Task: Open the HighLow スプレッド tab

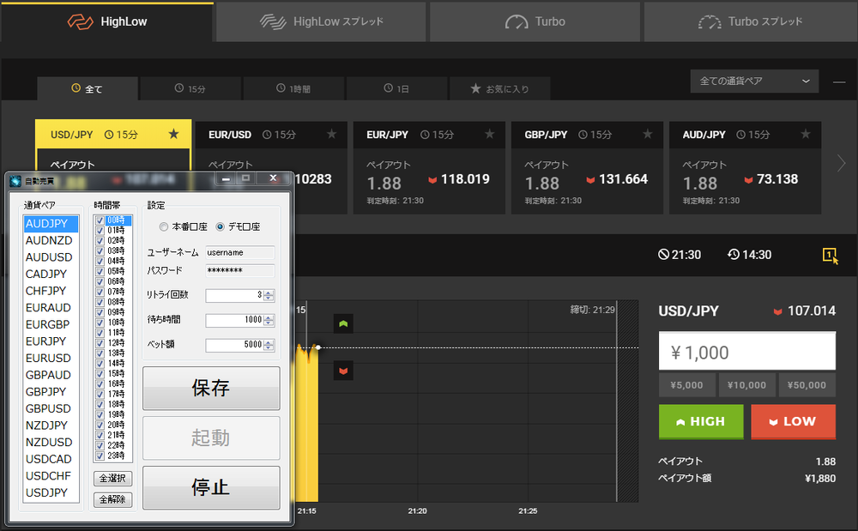Action: tap(321, 21)
